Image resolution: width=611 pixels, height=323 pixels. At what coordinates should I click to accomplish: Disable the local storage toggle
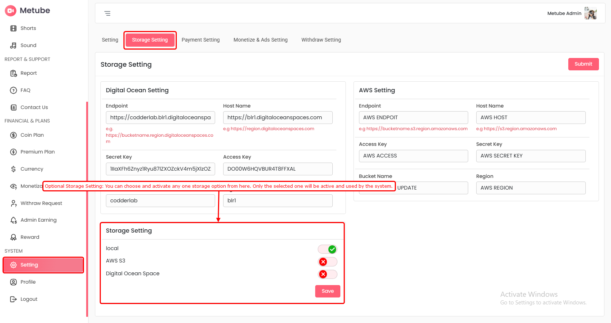coord(327,249)
